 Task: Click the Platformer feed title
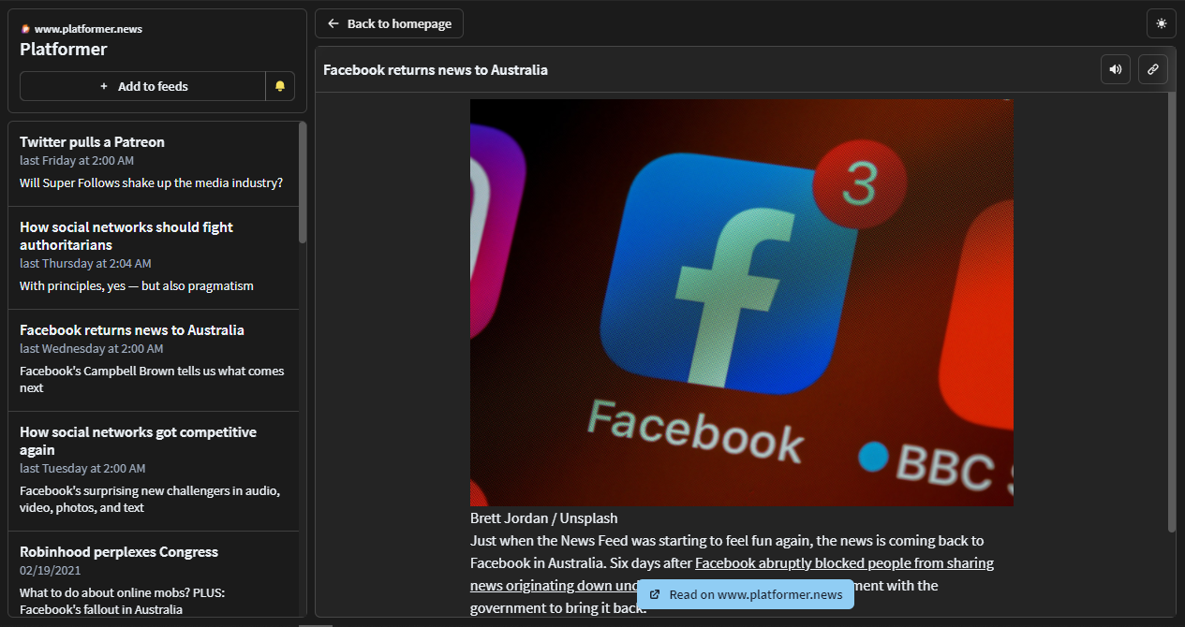(64, 50)
